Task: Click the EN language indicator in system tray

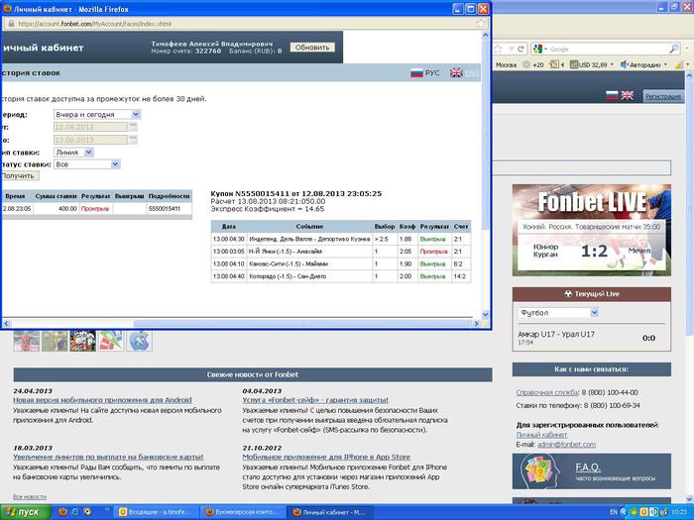Action: pos(613,512)
